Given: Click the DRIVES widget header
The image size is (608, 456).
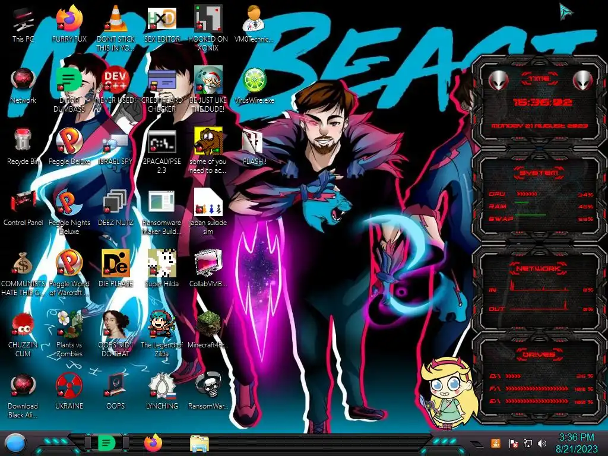Looking at the screenshot, I should (x=538, y=354).
